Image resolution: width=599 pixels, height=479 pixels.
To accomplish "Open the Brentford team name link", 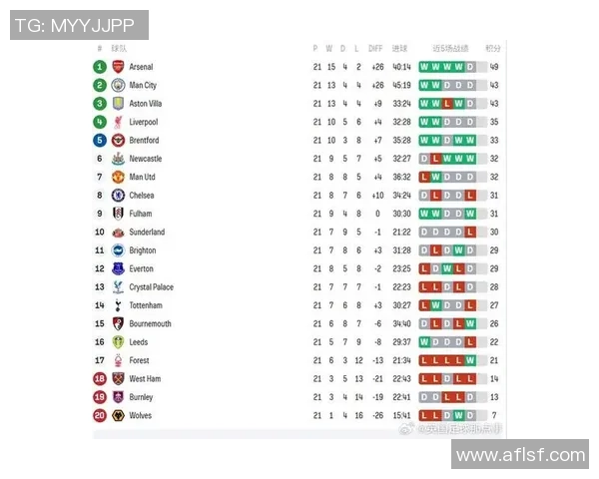I will click(144, 141).
